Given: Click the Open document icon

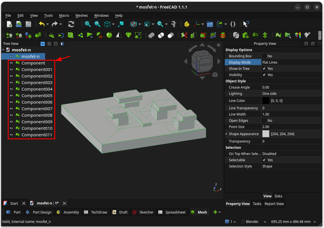Looking at the screenshot, I should tap(19, 24).
